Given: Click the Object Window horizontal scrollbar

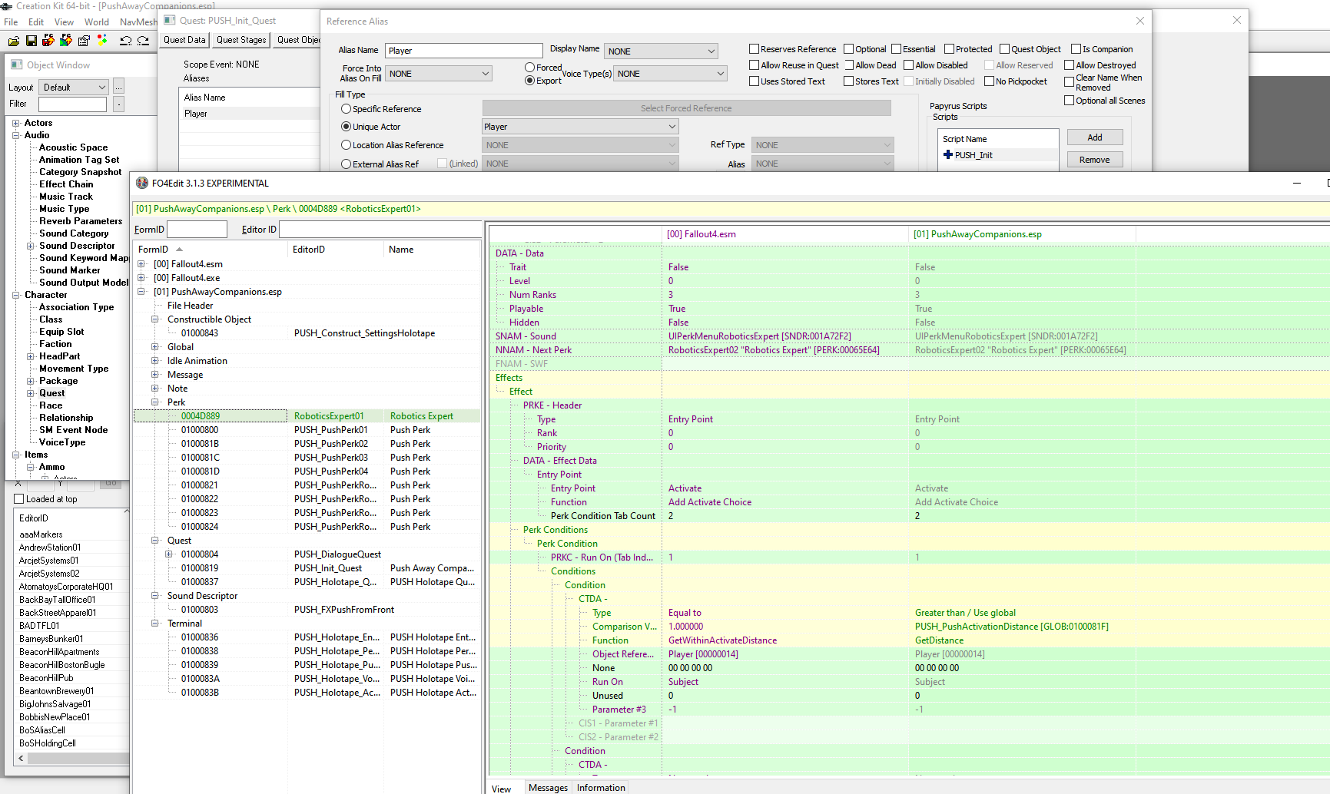Looking at the screenshot, I should (x=72, y=758).
